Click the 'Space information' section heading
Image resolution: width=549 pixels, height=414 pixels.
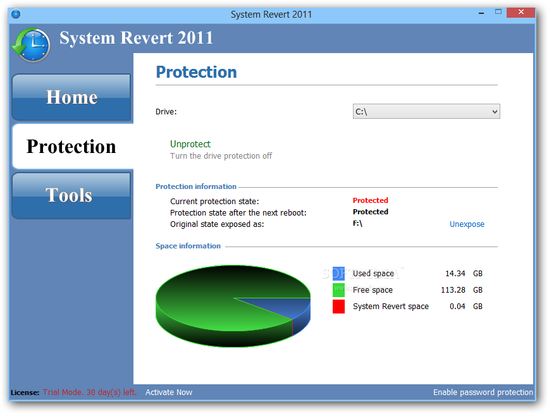click(188, 246)
